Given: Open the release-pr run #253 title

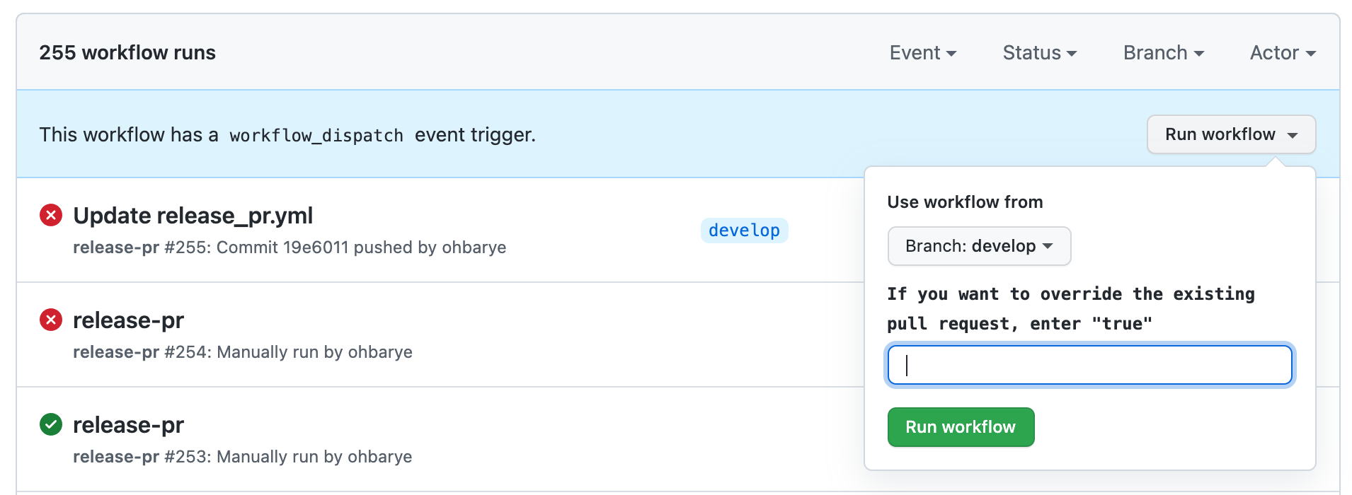Looking at the screenshot, I should (x=128, y=425).
